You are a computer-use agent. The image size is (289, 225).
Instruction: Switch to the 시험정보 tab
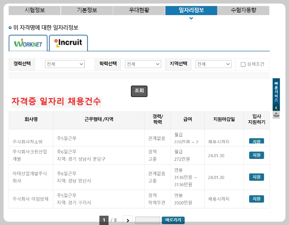[35, 10]
